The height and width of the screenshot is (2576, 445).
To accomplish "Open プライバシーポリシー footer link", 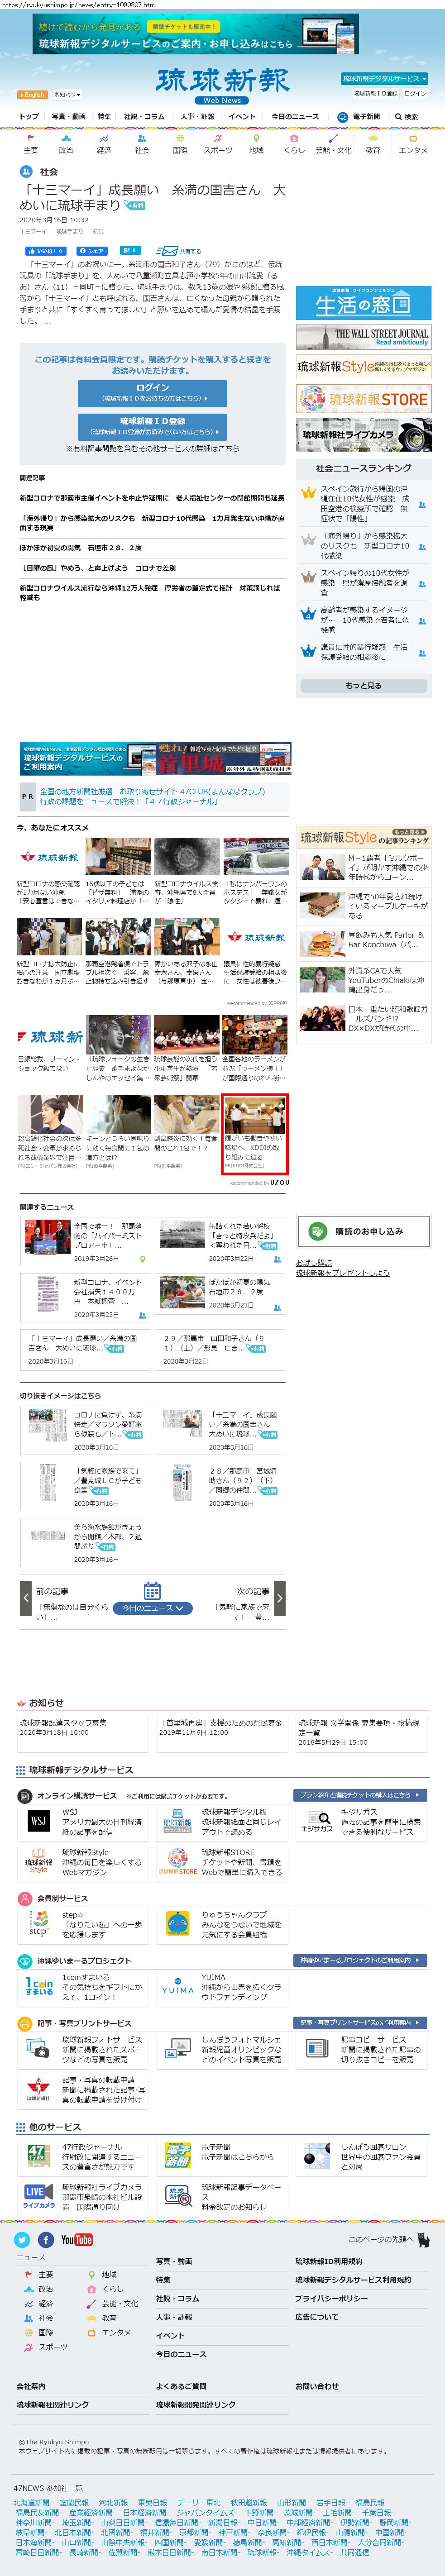I will (331, 2298).
